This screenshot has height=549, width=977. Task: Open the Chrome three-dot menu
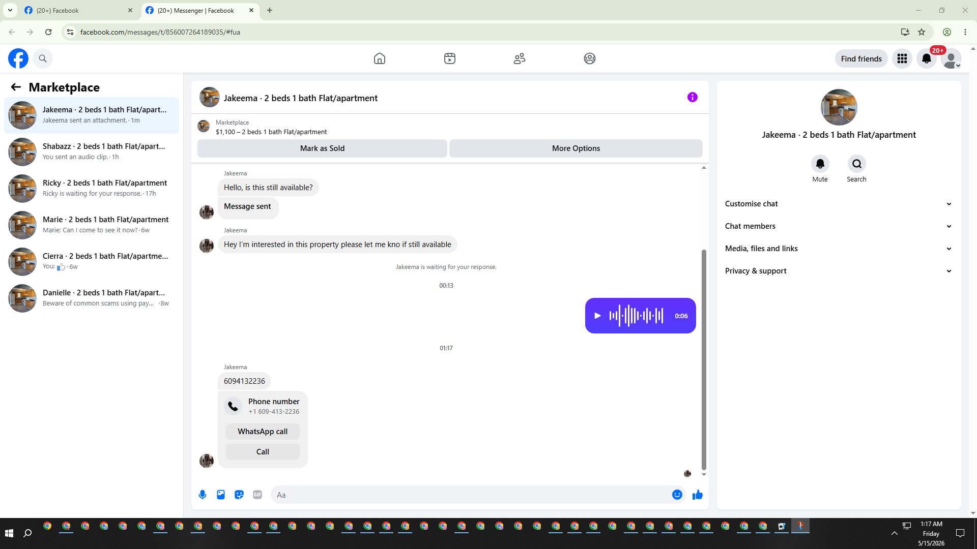(x=965, y=32)
